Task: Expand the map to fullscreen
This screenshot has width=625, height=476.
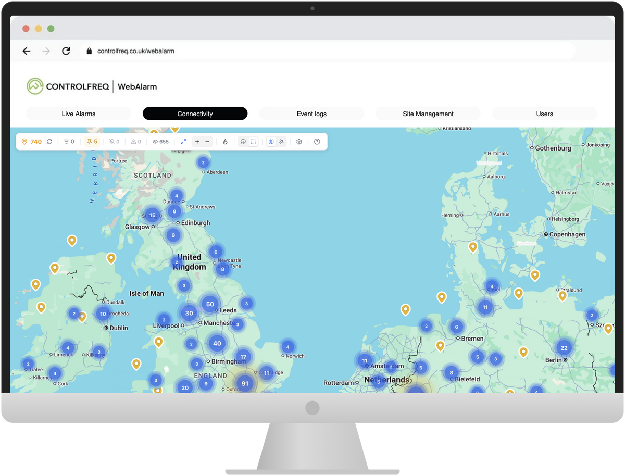Action: 183,142
